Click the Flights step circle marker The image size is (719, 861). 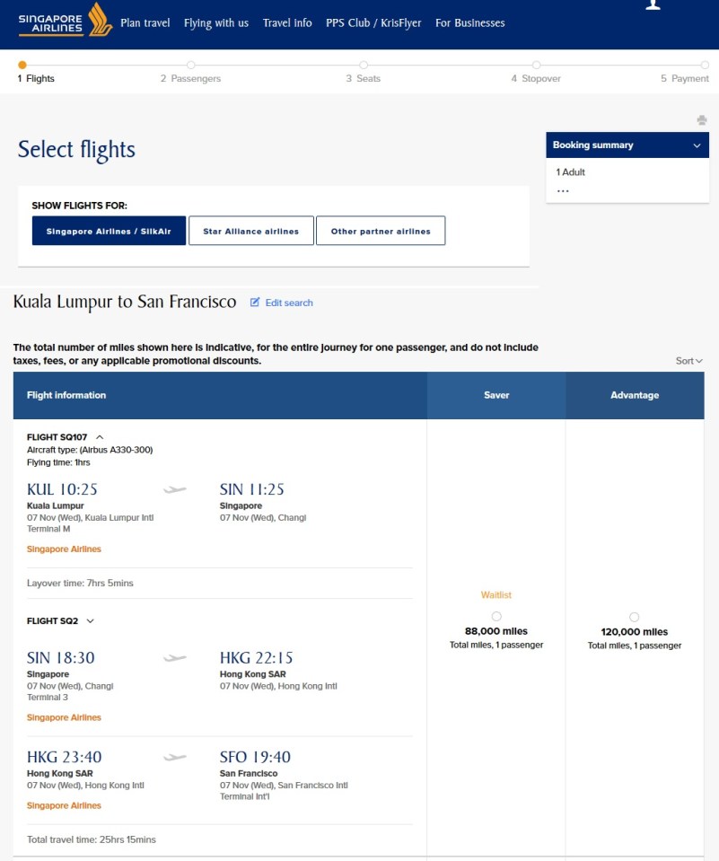click(22, 65)
